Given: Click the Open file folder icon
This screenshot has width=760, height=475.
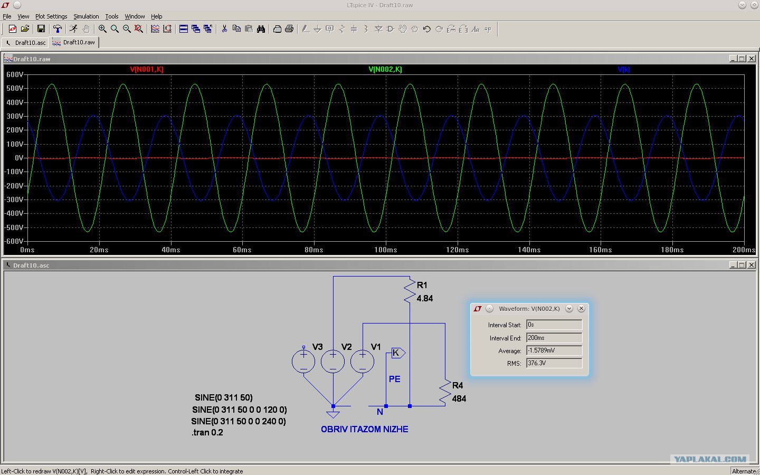Looking at the screenshot, I should point(25,29).
